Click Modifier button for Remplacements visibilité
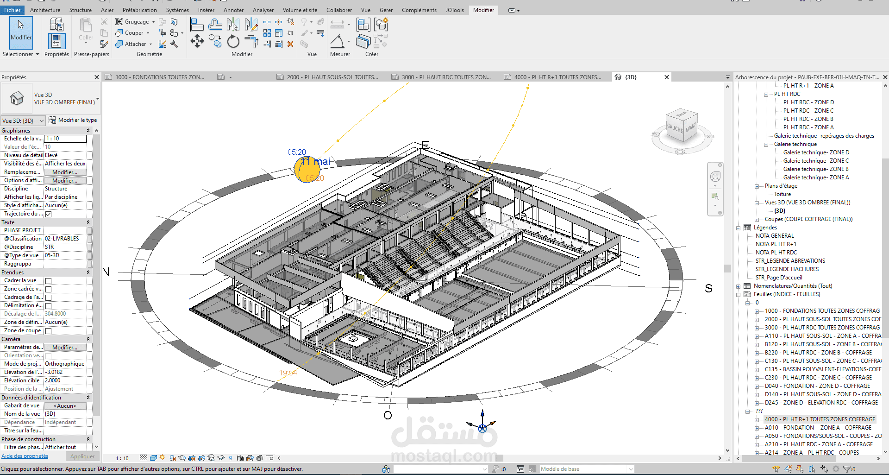 pos(65,172)
